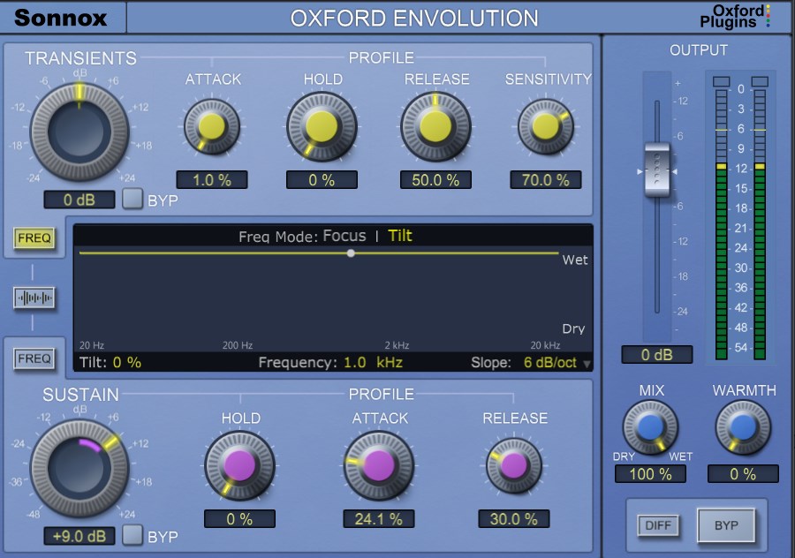Click the Mix dry/wet knob
This screenshot has width=795, height=558.
pos(651,427)
